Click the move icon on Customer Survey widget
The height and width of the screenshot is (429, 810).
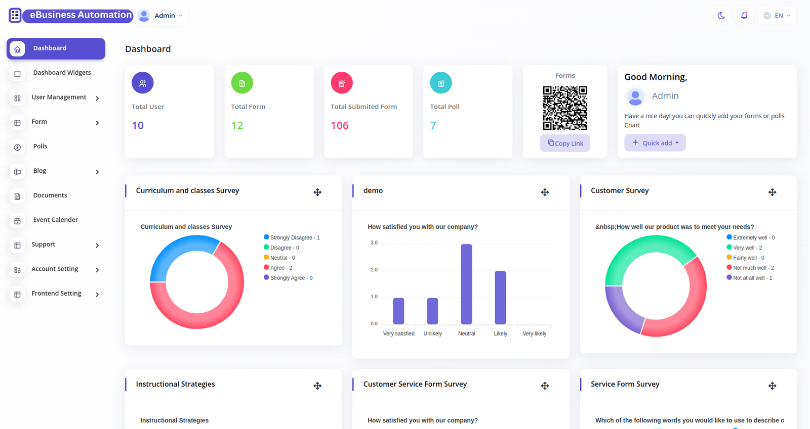[x=772, y=192]
